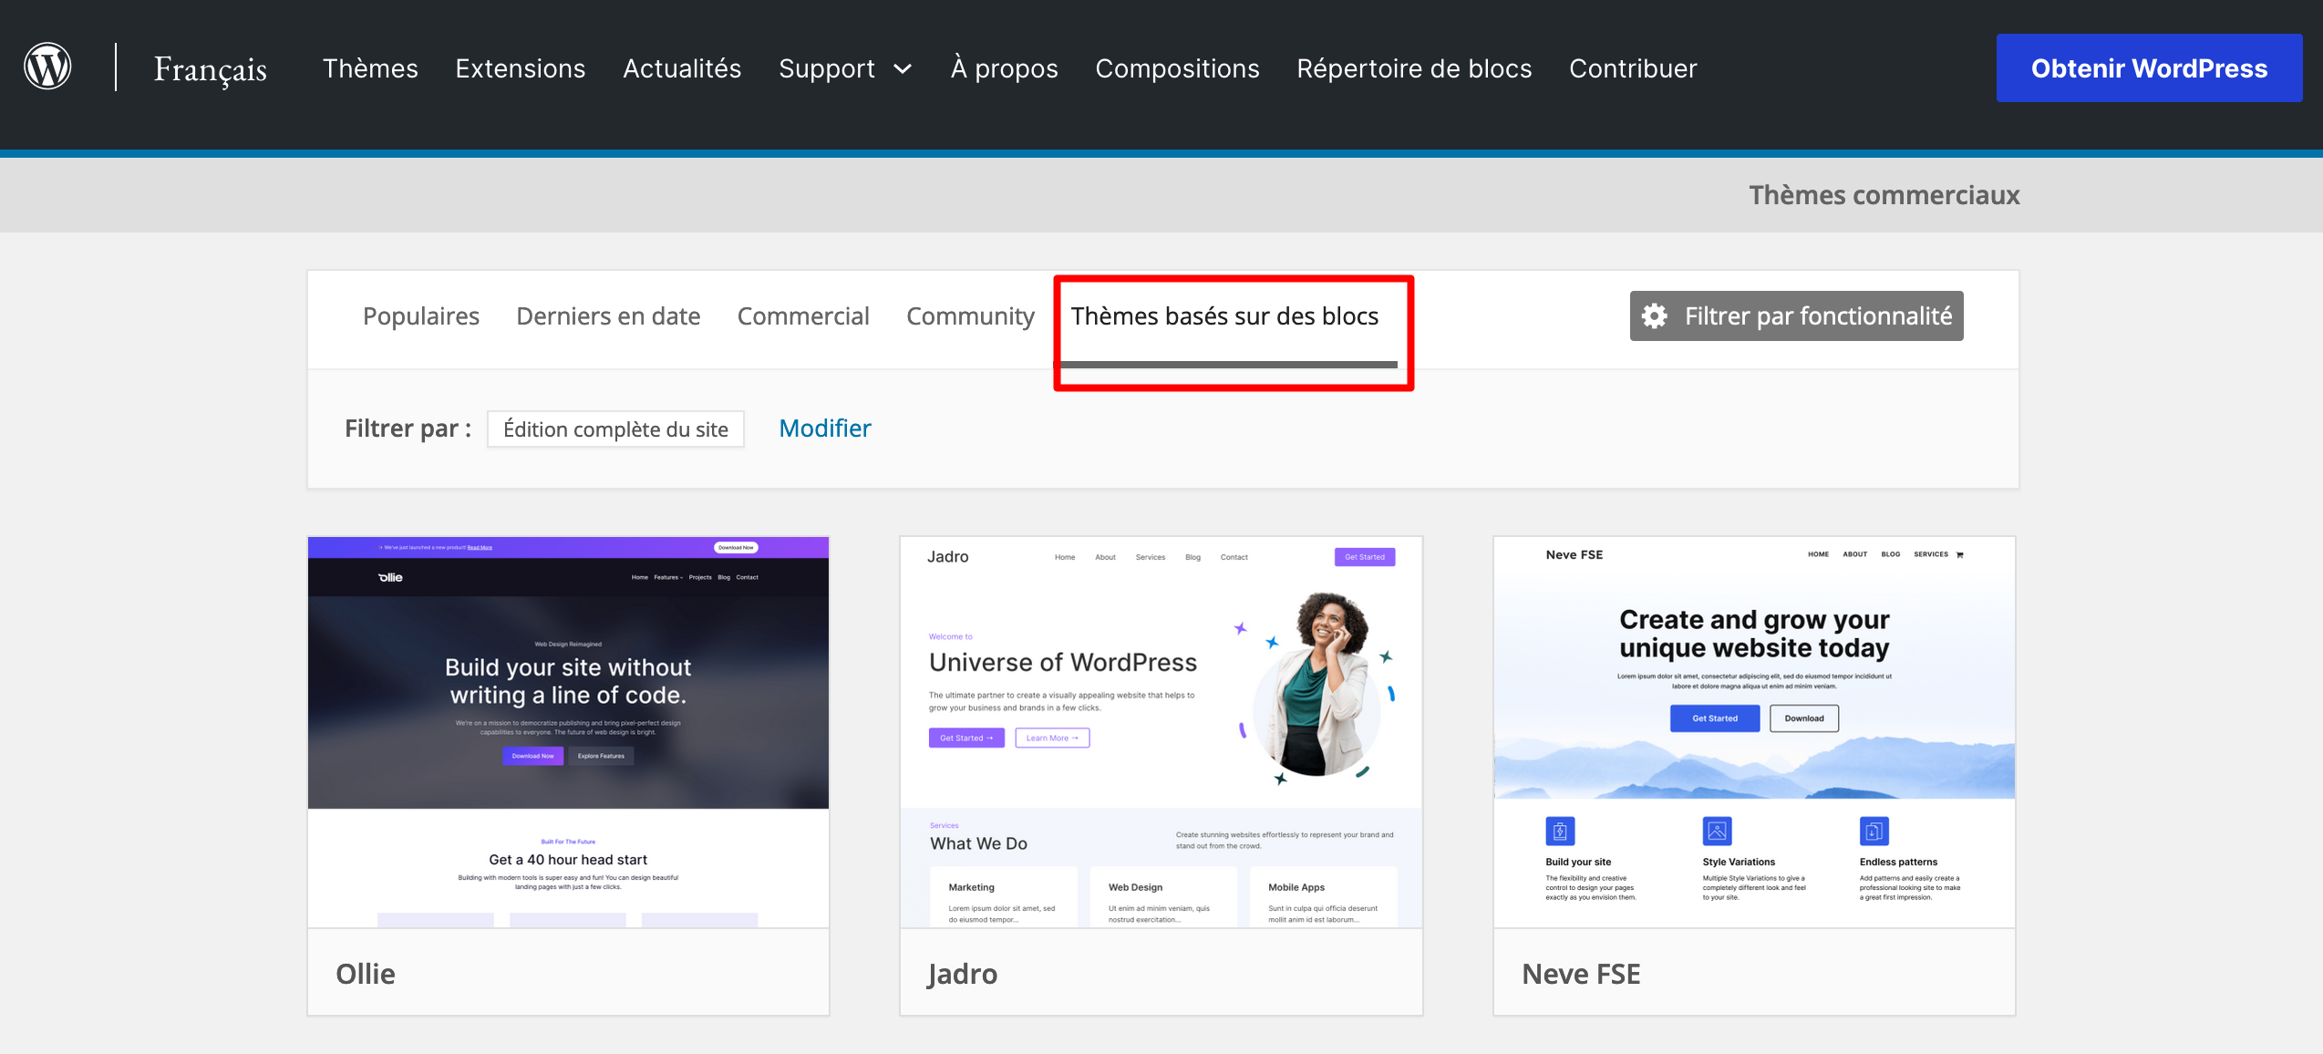Switch to the Populaires tab
The image size is (2323, 1054).
[x=420, y=315]
